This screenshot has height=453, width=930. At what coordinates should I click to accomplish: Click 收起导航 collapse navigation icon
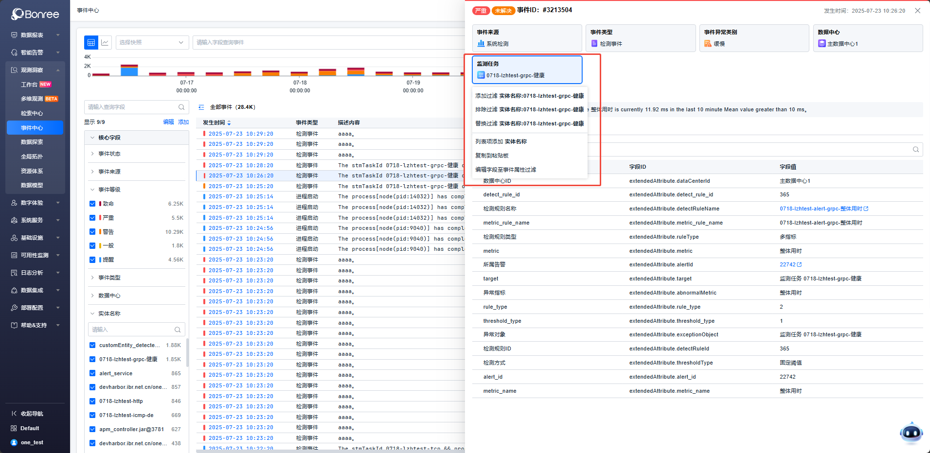[14, 414]
